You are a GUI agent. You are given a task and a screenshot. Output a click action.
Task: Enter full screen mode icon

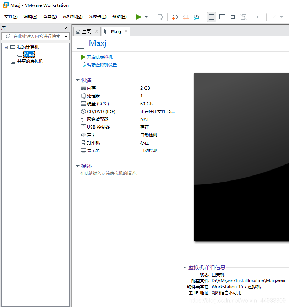(233, 17)
